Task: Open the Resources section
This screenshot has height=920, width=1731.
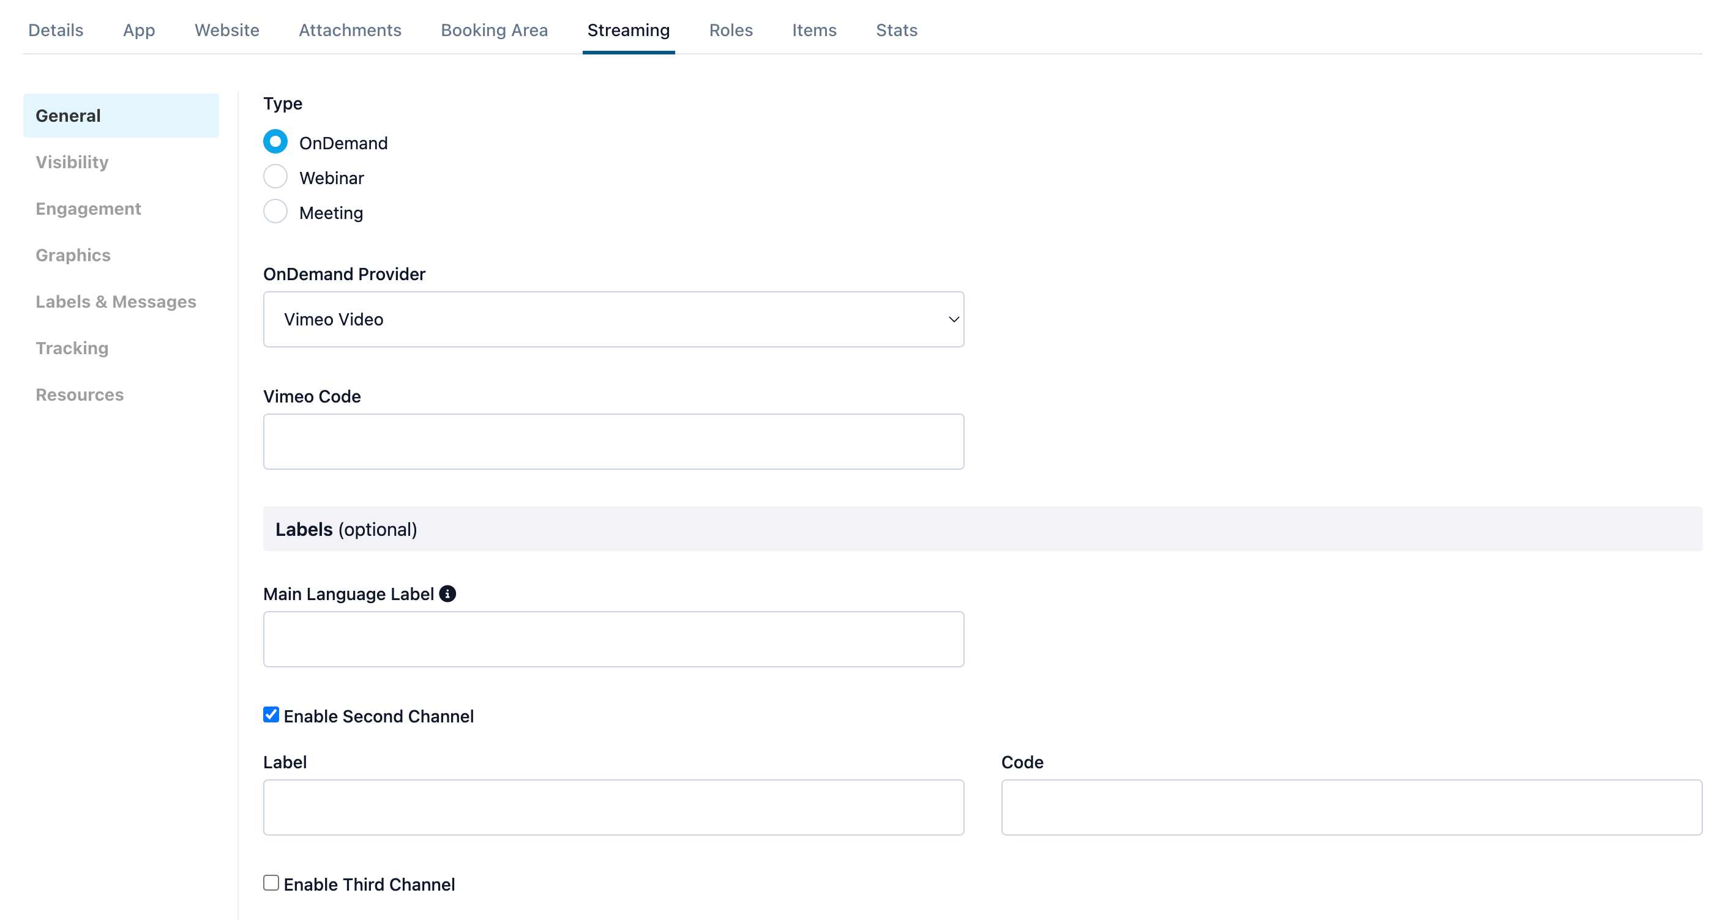Action: click(x=80, y=394)
